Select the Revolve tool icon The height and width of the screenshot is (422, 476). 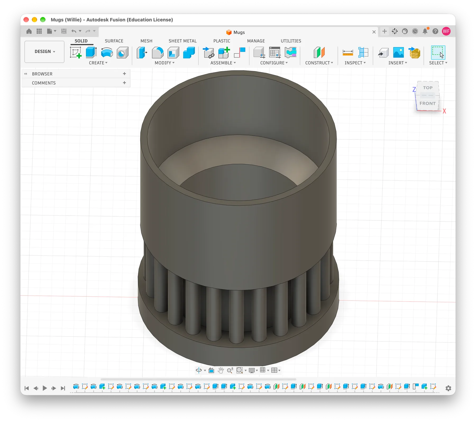(x=107, y=52)
